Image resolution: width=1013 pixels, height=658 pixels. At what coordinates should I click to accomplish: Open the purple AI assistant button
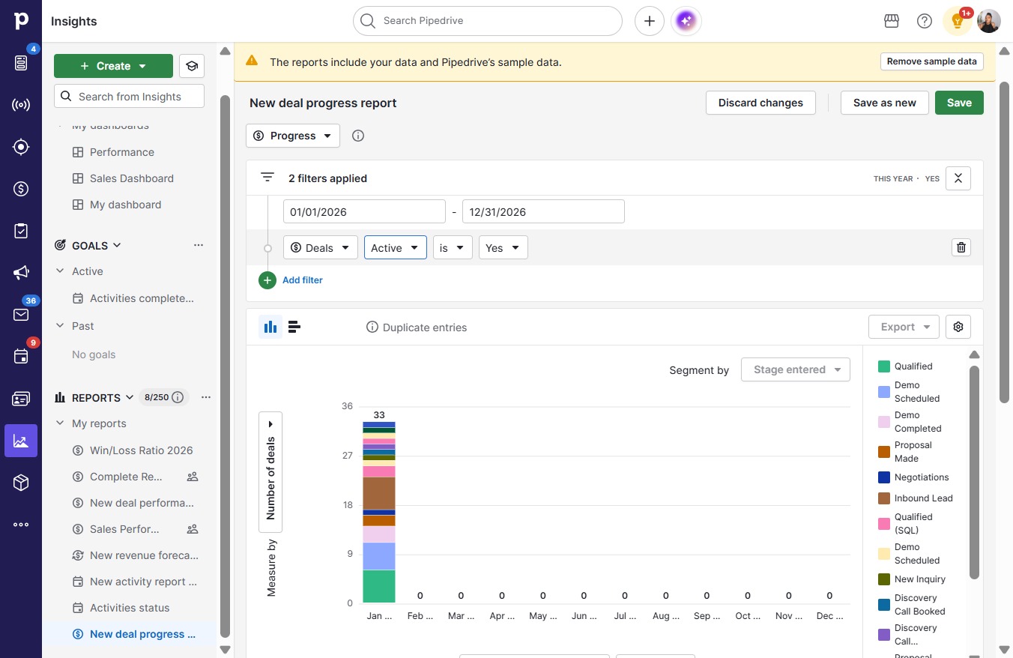(686, 21)
